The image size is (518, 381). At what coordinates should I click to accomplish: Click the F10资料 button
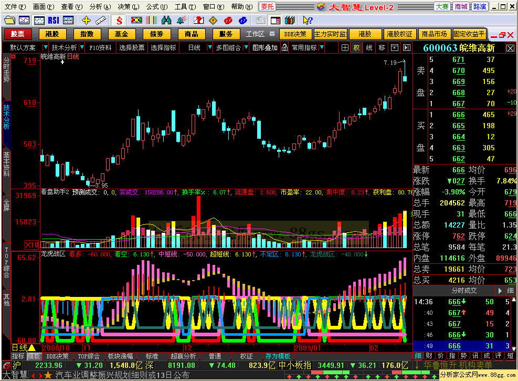point(100,48)
